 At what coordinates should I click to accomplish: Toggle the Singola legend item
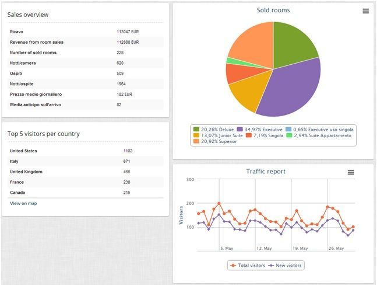[x=265, y=135]
